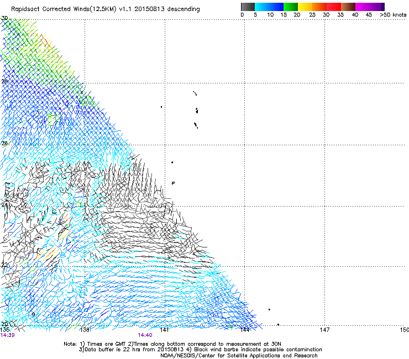The width and height of the screenshot is (409, 359).
Task: Click the "25" legend scale label
Action: tap(312, 15)
